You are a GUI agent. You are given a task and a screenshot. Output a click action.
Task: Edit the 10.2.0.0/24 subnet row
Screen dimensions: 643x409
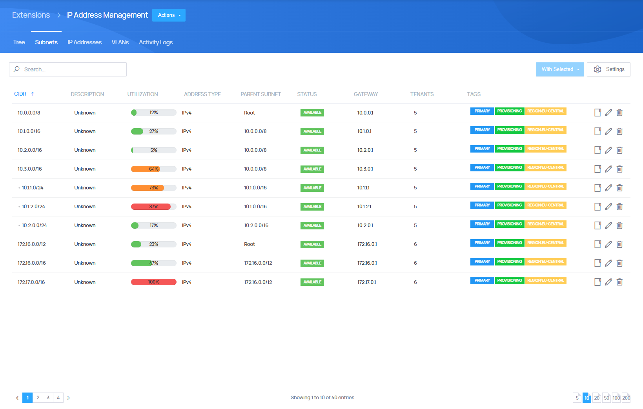(x=608, y=225)
